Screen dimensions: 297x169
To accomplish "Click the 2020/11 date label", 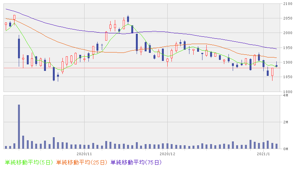I will click(83, 153).
